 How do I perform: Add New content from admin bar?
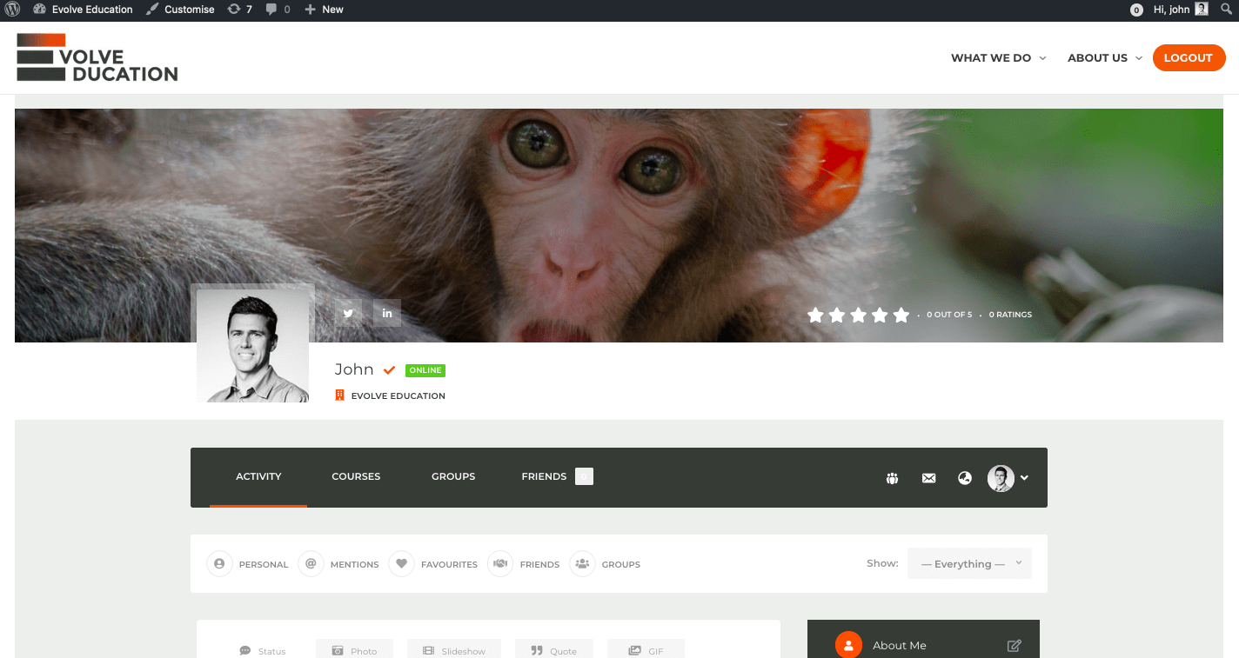pyautogui.click(x=324, y=10)
